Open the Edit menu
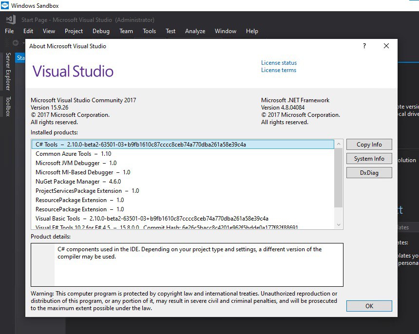The image size is (419, 334). pyautogui.click(x=28, y=31)
